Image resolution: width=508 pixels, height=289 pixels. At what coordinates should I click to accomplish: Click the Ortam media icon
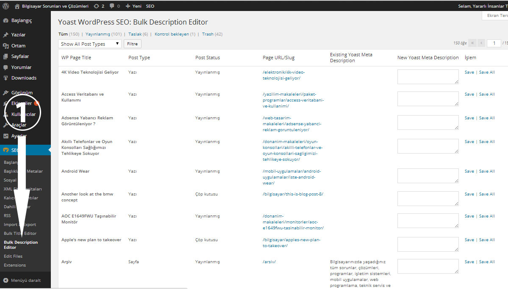pos(6,46)
